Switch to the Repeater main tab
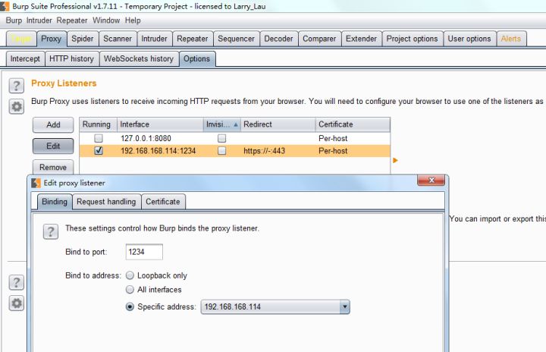 click(x=192, y=39)
